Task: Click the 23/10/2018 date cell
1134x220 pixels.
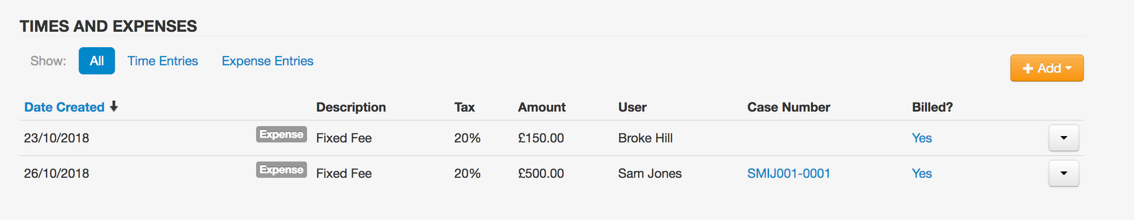Action: (56, 138)
